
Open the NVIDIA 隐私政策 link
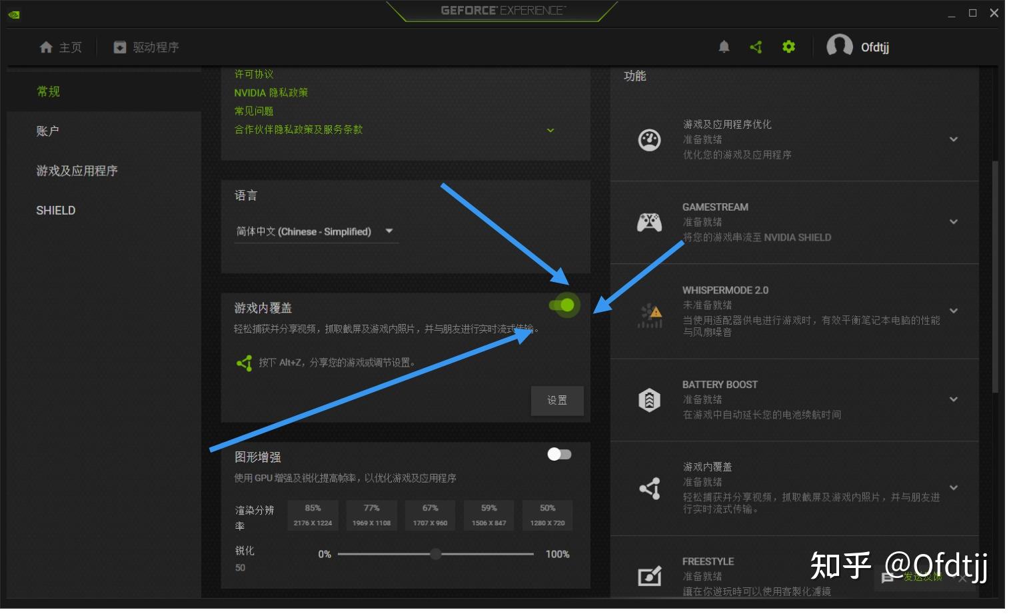[x=271, y=93]
